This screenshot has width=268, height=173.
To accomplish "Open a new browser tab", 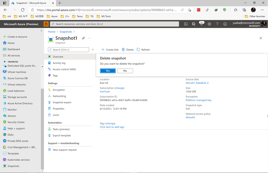I will pyautogui.click(x=59, y=3).
